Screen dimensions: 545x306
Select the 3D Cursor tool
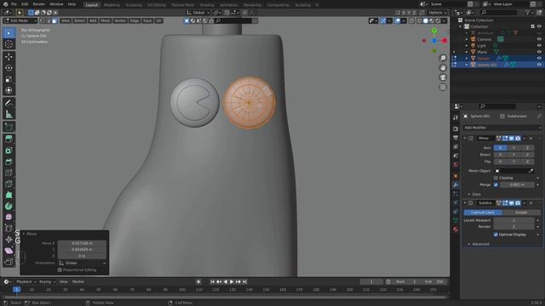point(9,44)
